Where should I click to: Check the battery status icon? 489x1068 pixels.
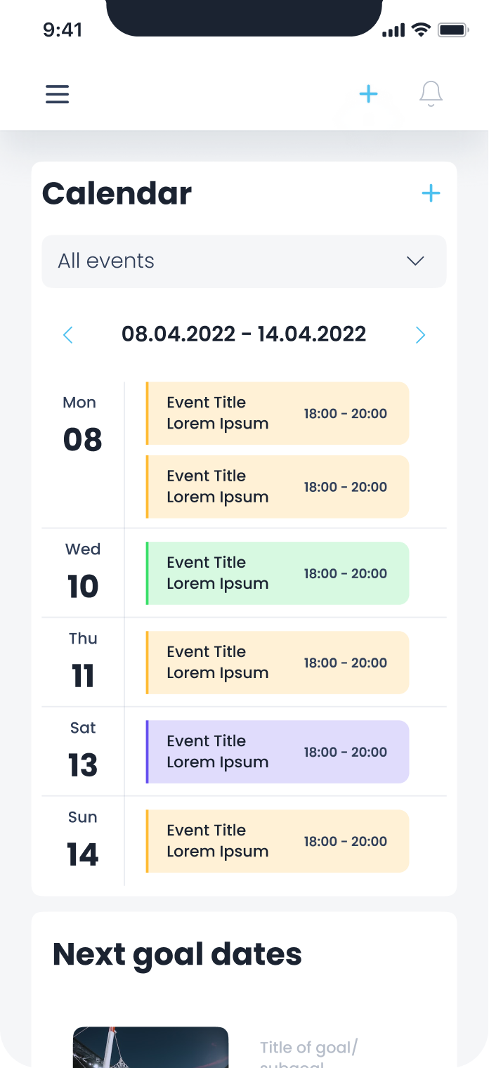[x=452, y=30]
